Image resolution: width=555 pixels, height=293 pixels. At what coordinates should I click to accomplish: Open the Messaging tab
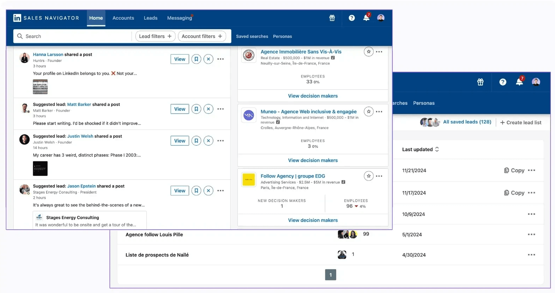180,18
